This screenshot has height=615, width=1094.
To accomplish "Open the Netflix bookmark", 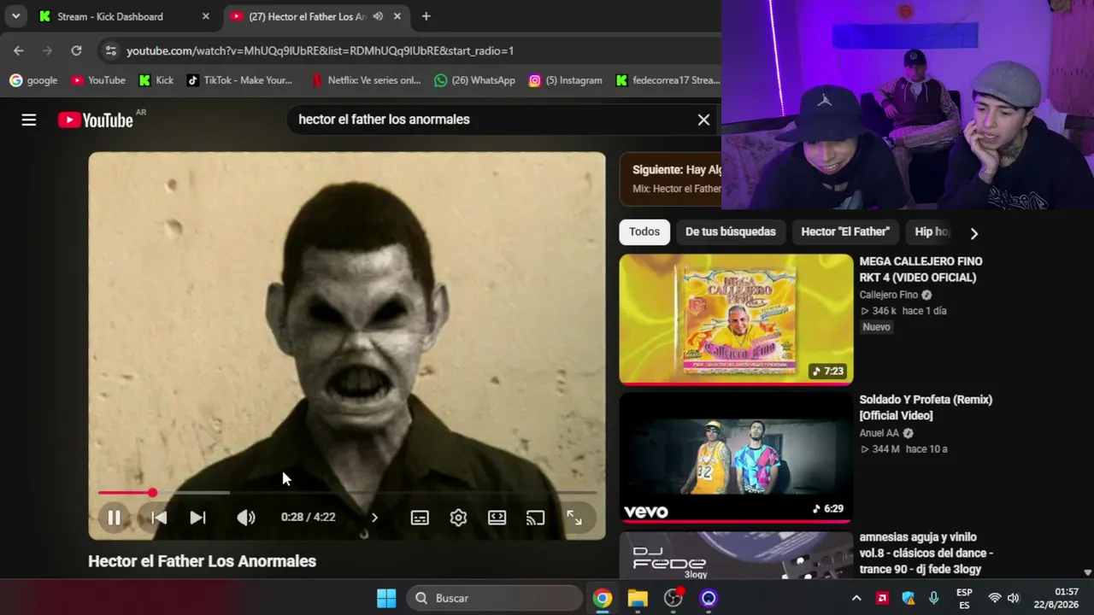I will pyautogui.click(x=365, y=80).
